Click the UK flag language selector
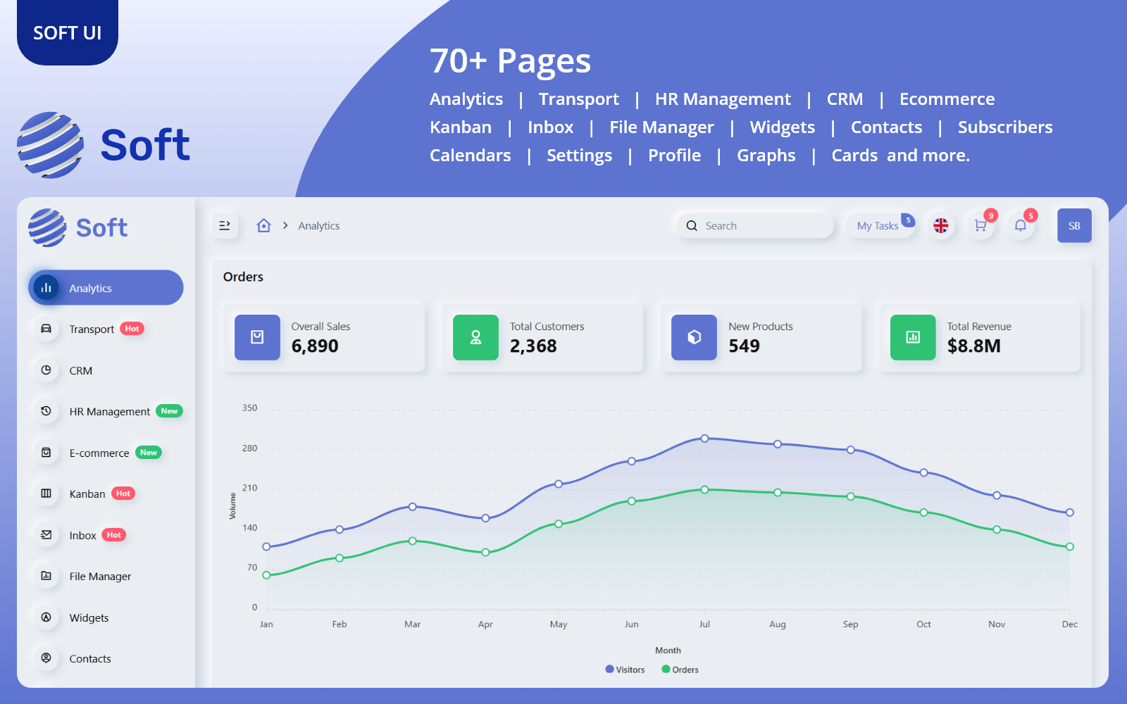The width and height of the screenshot is (1127, 704). (940, 226)
